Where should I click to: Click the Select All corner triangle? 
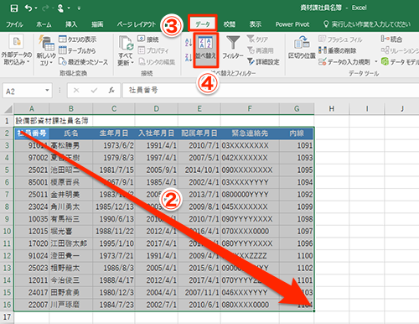tap(8, 108)
